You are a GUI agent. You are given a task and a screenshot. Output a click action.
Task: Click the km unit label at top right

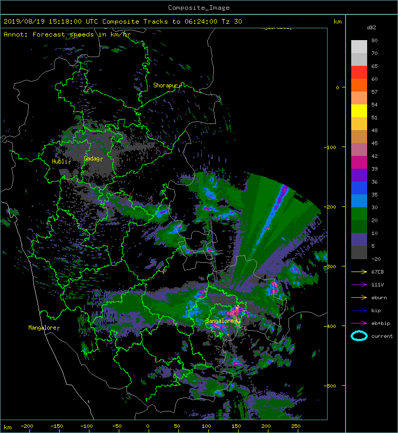[x=337, y=22]
